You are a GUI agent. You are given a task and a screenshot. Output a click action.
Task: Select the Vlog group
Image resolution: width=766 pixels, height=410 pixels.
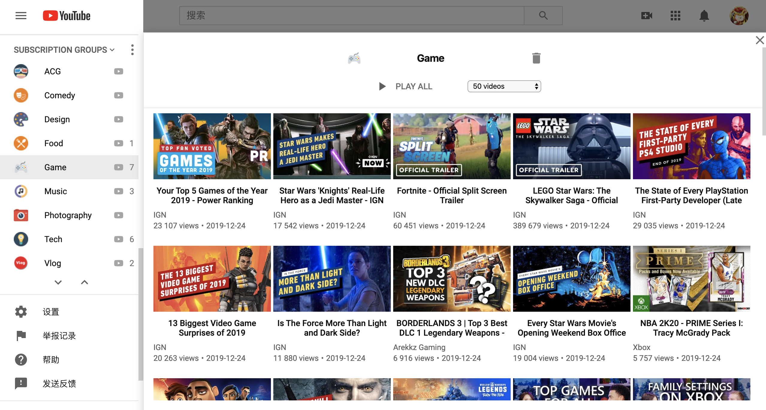(69, 263)
